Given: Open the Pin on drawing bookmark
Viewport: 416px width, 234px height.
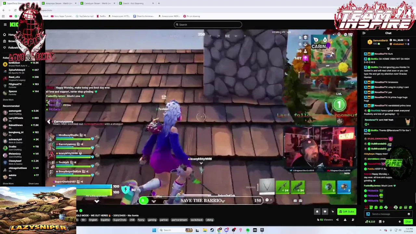Looking at the screenshot, I should (191, 16).
